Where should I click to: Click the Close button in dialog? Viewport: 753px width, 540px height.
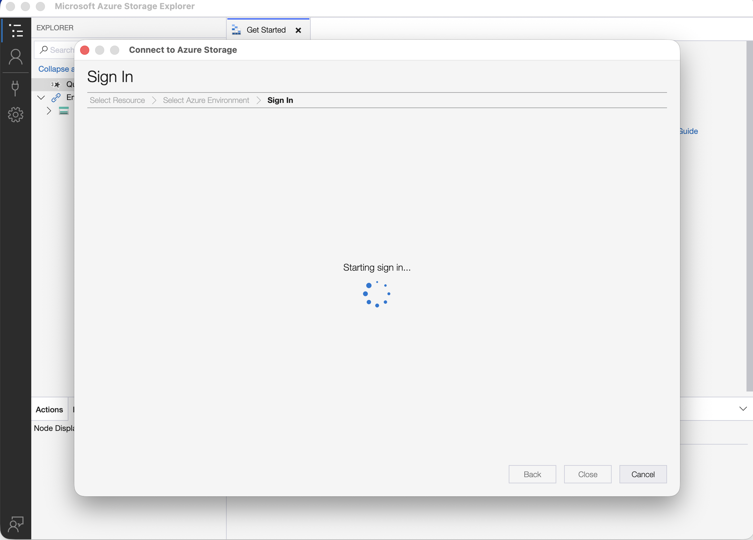pyautogui.click(x=588, y=474)
